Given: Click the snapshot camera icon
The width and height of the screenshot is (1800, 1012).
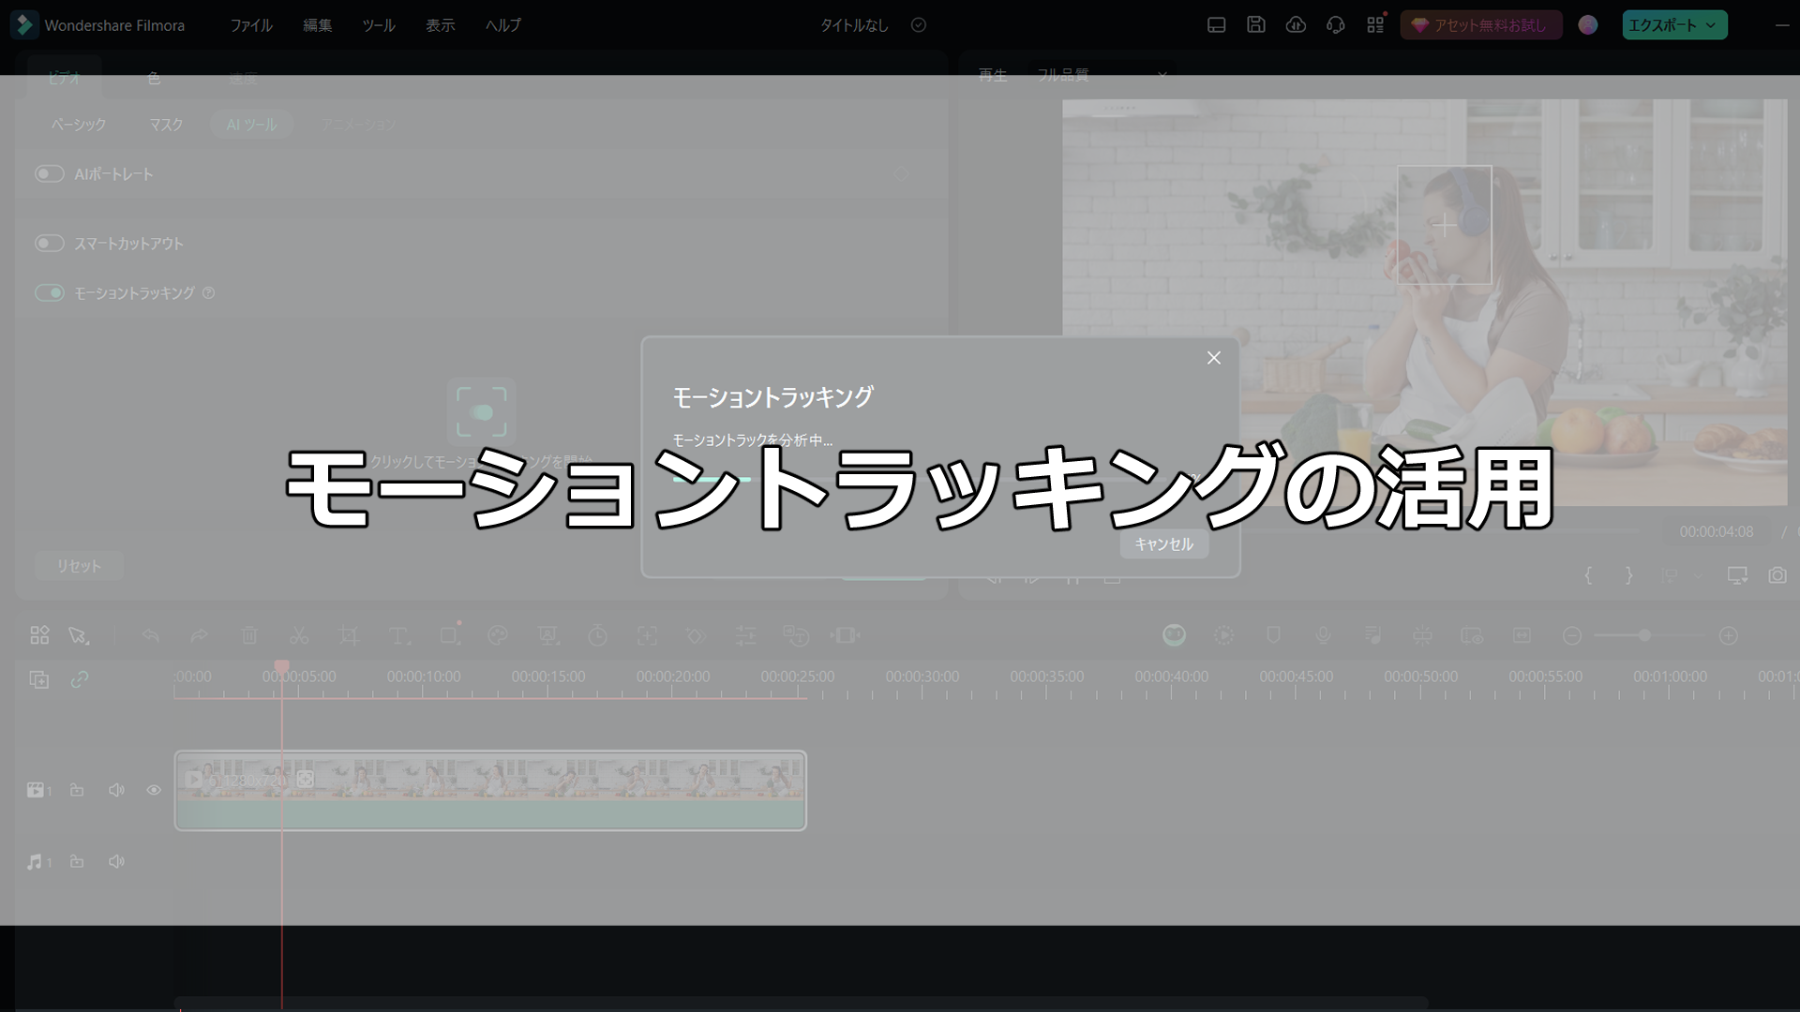Looking at the screenshot, I should 1777,575.
